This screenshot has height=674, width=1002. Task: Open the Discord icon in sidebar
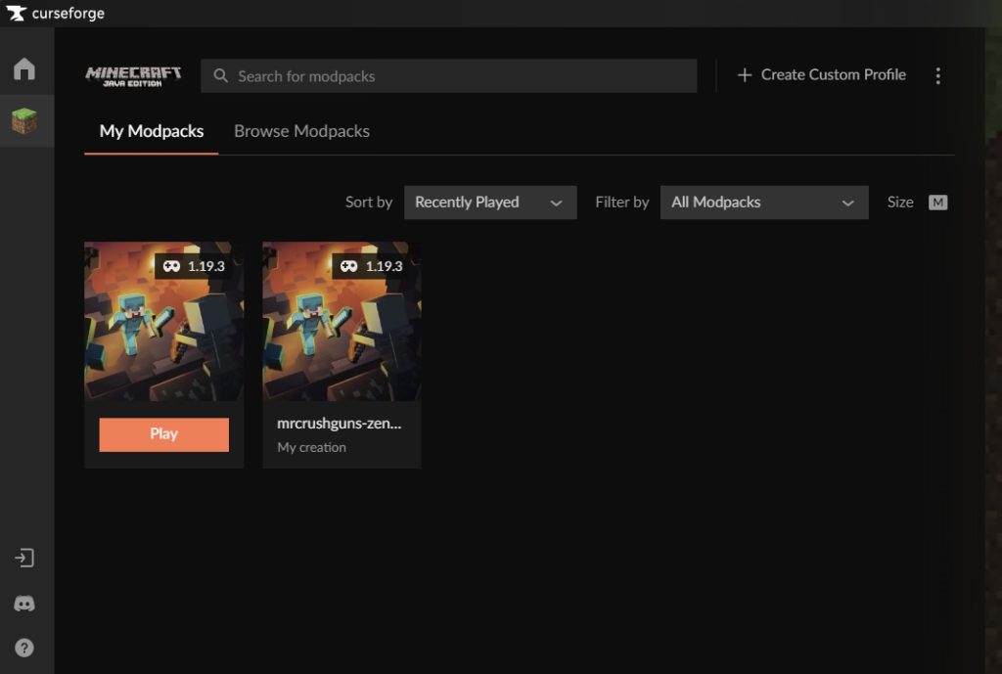24,604
